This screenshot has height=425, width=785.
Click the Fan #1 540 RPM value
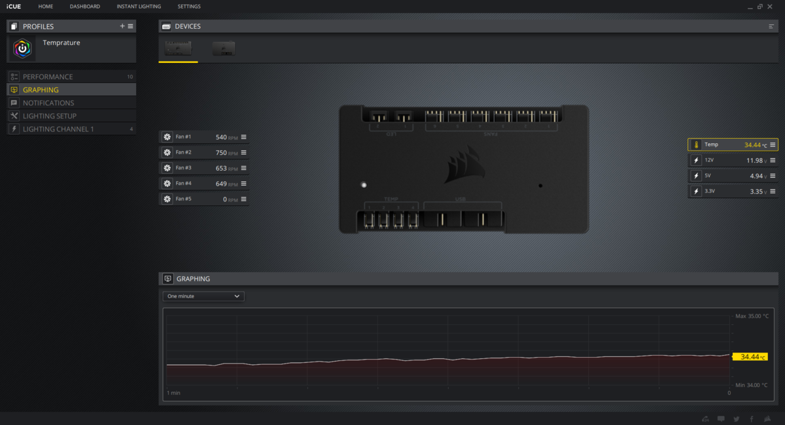[226, 137]
